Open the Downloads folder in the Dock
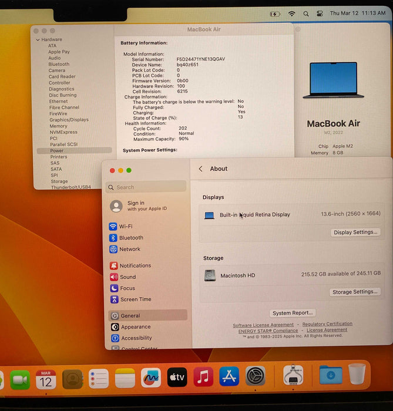 point(331,375)
